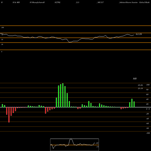Select the rightmost green MR bar
This screenshot has height=151, width=151.
click(134, 104)
